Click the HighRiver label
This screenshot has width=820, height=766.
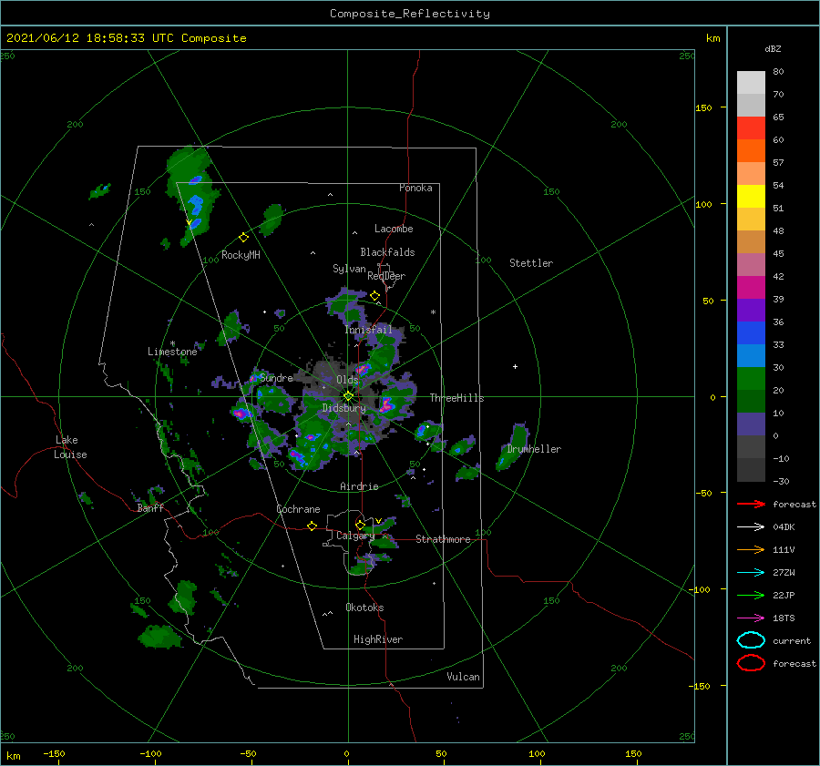(378, 639)
